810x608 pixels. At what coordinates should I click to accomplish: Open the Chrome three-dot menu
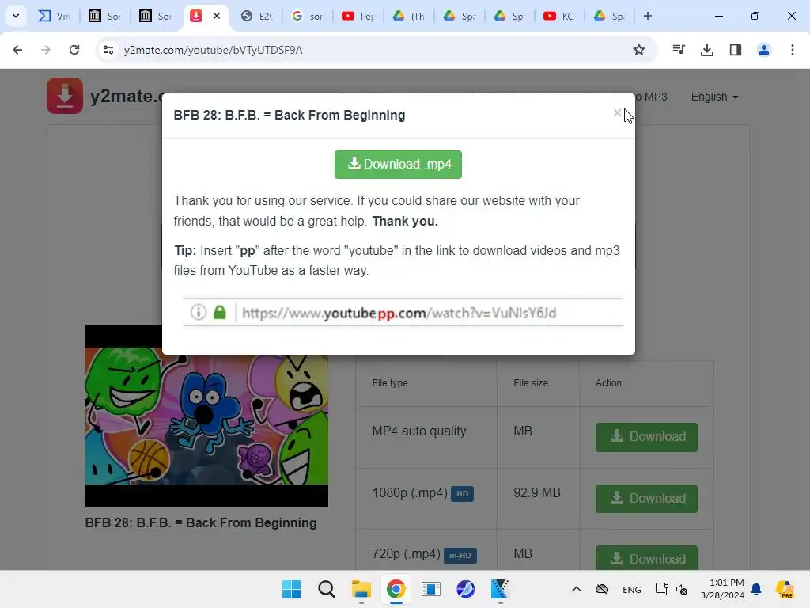click(792, 50)
